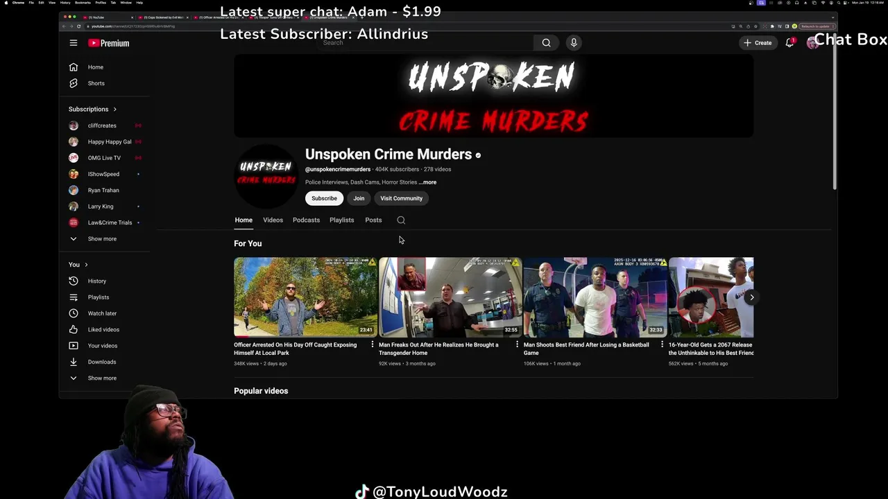The height and width of the screenshot is (499, 888).
Task: Click the Create button
Action: click(x=758, y=43)
